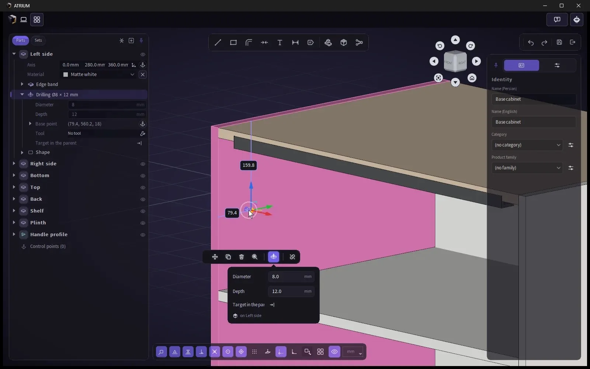This screenshot has width=590, height=369.
Task: Select the Control points (0) row
Action: (48, 246)
